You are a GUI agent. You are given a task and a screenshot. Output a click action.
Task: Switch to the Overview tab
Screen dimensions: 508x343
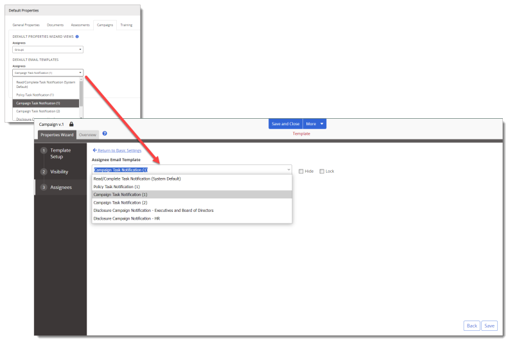88,134
